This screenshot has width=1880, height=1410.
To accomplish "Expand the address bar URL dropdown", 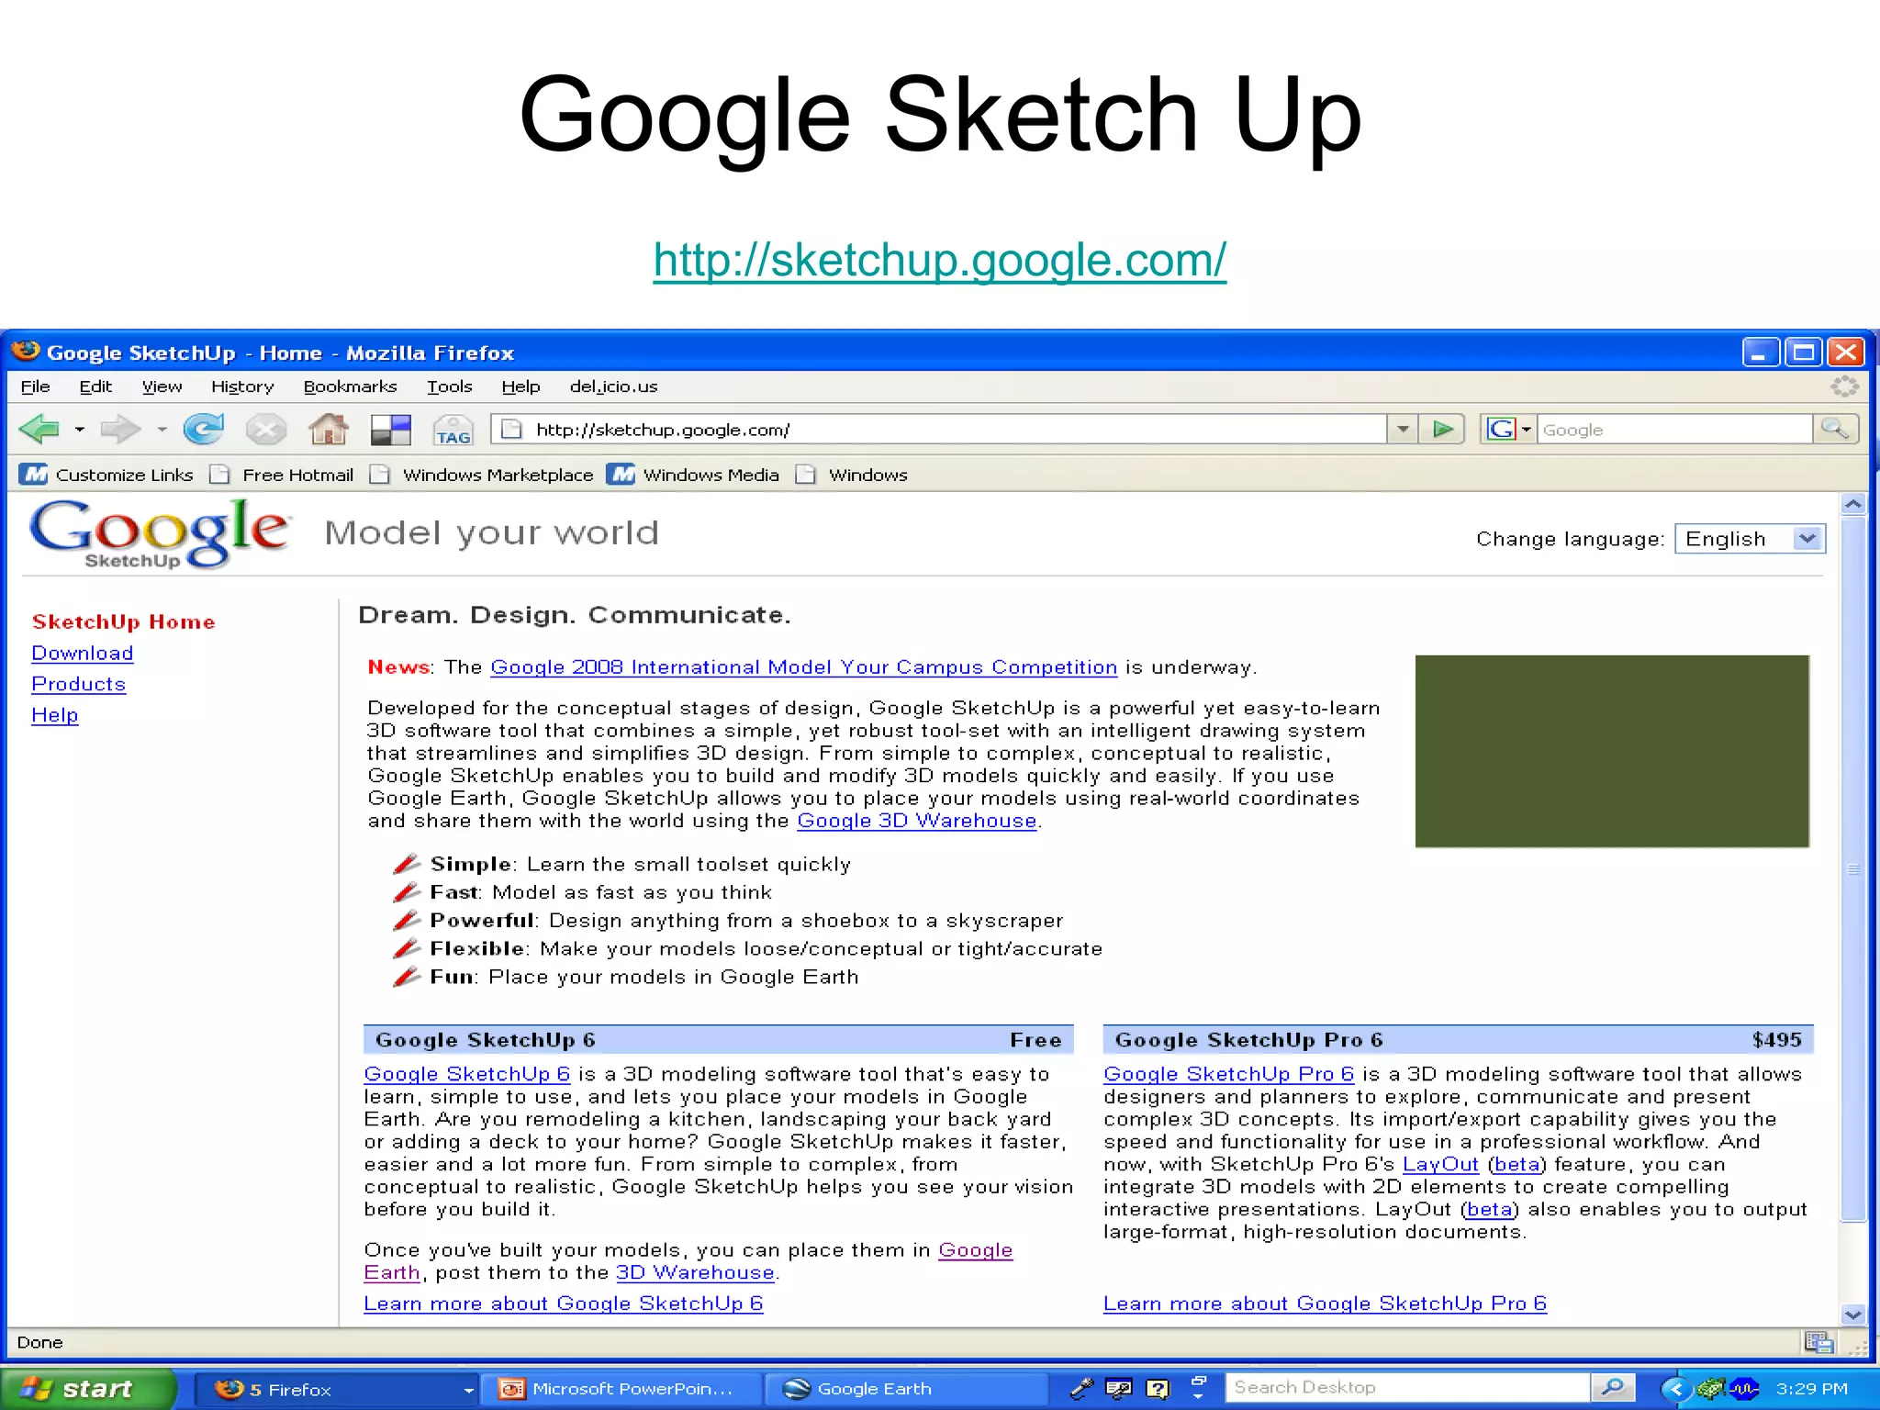I will coord(1403,429).
